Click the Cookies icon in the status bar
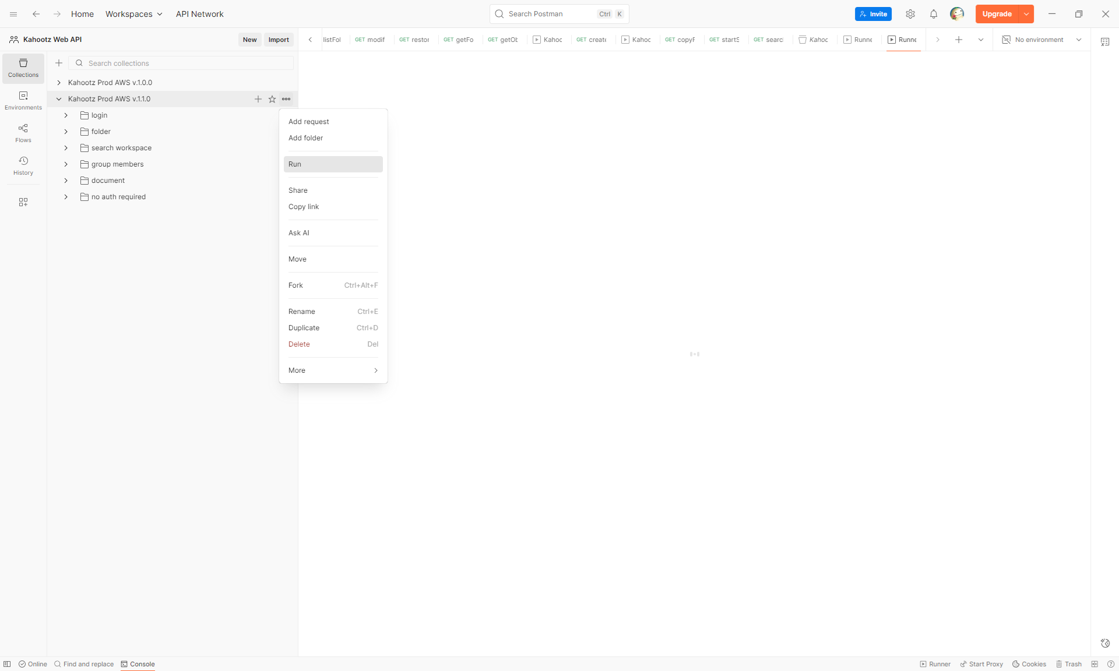 (1029, 664)
